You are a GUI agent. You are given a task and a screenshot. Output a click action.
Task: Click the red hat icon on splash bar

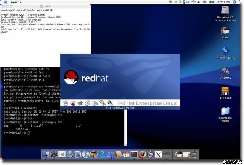pos(73,103)
